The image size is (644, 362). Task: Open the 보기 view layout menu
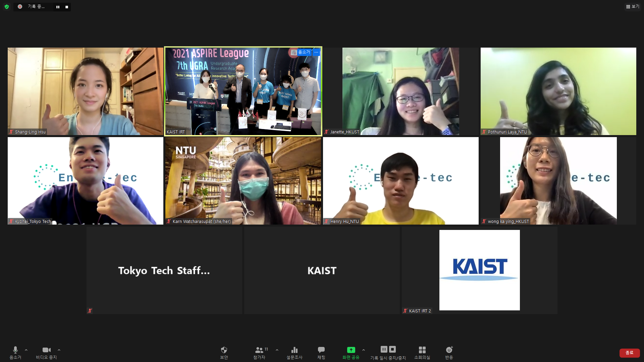633,6
